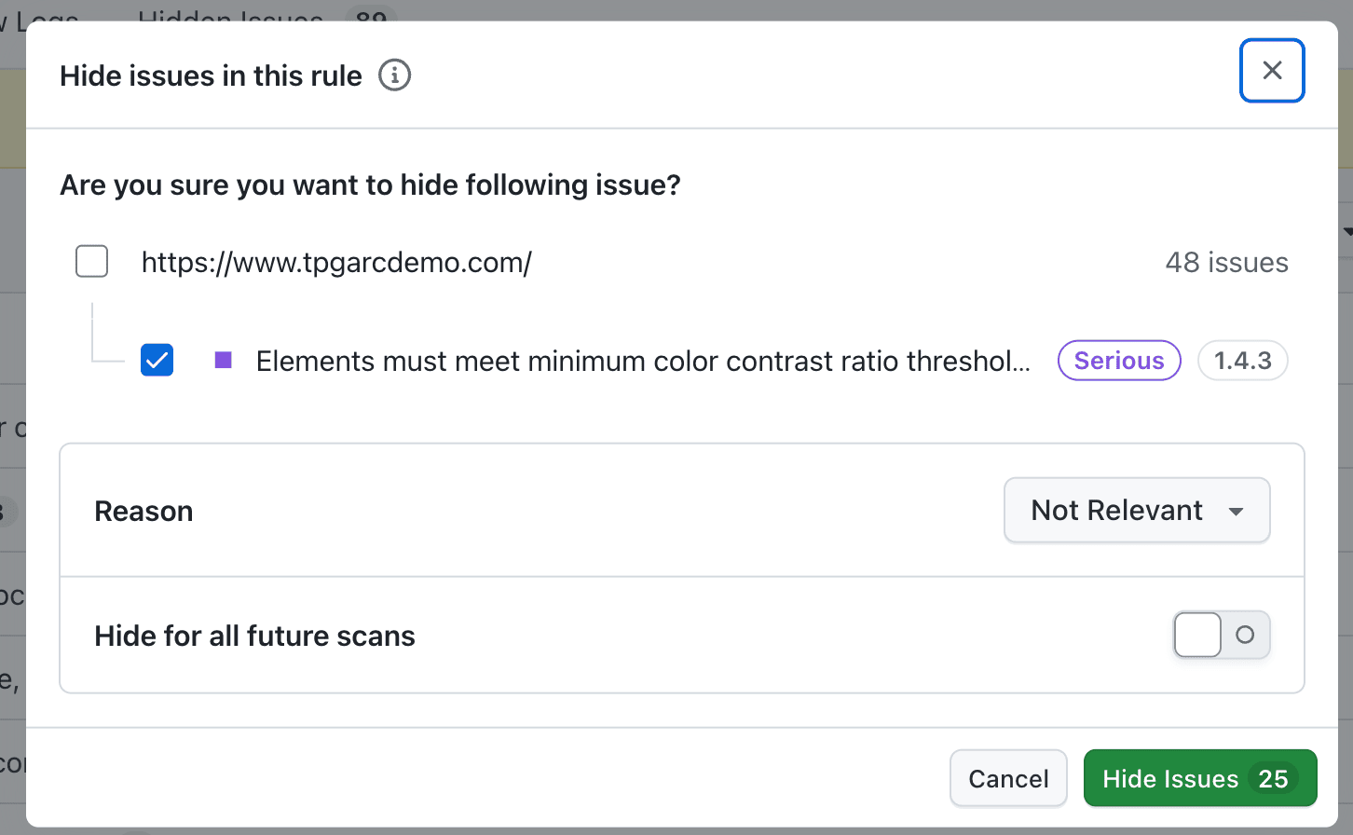Enable Hide for all future scans
Viewport: 1353px width, 835px height.
(1221, 635)
